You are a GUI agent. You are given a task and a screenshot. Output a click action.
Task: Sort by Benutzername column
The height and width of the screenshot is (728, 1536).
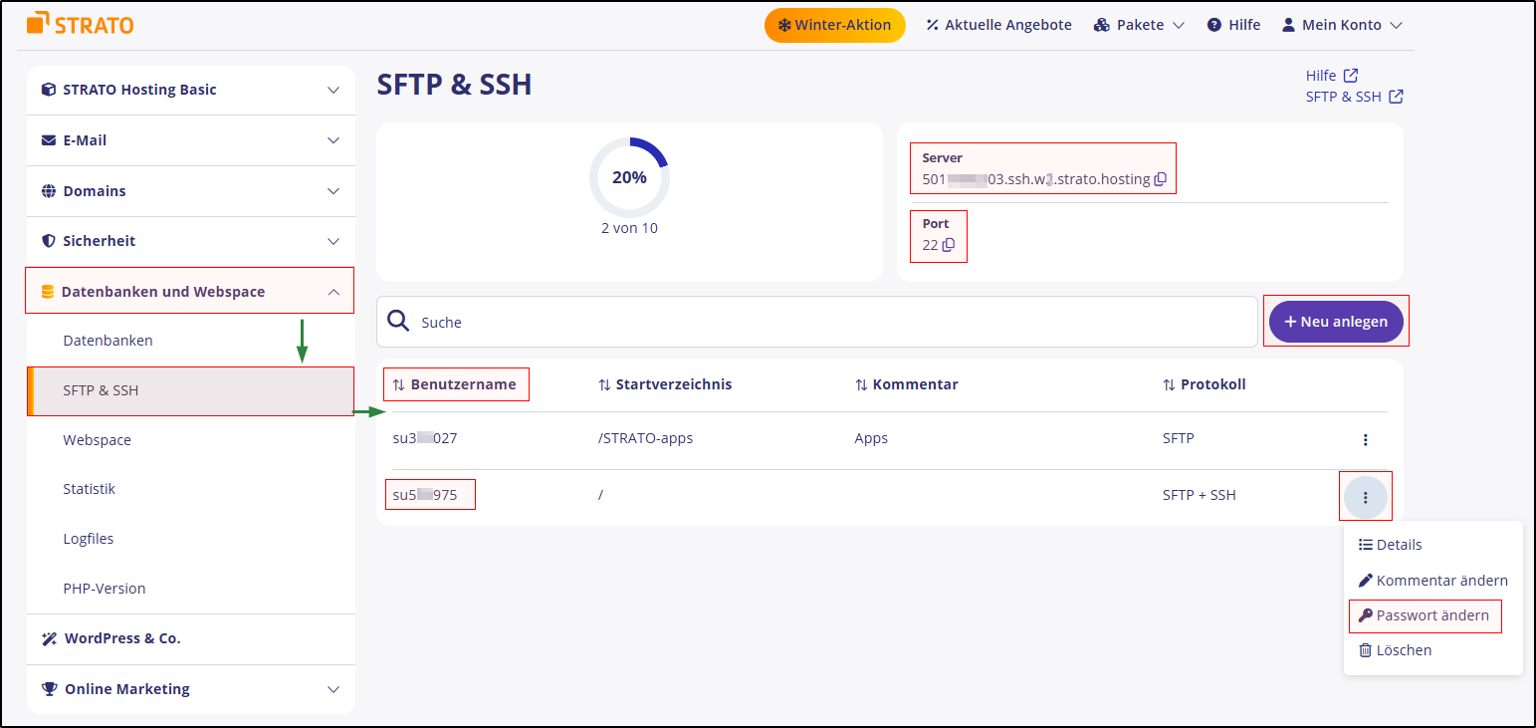(x=454, y=384)
